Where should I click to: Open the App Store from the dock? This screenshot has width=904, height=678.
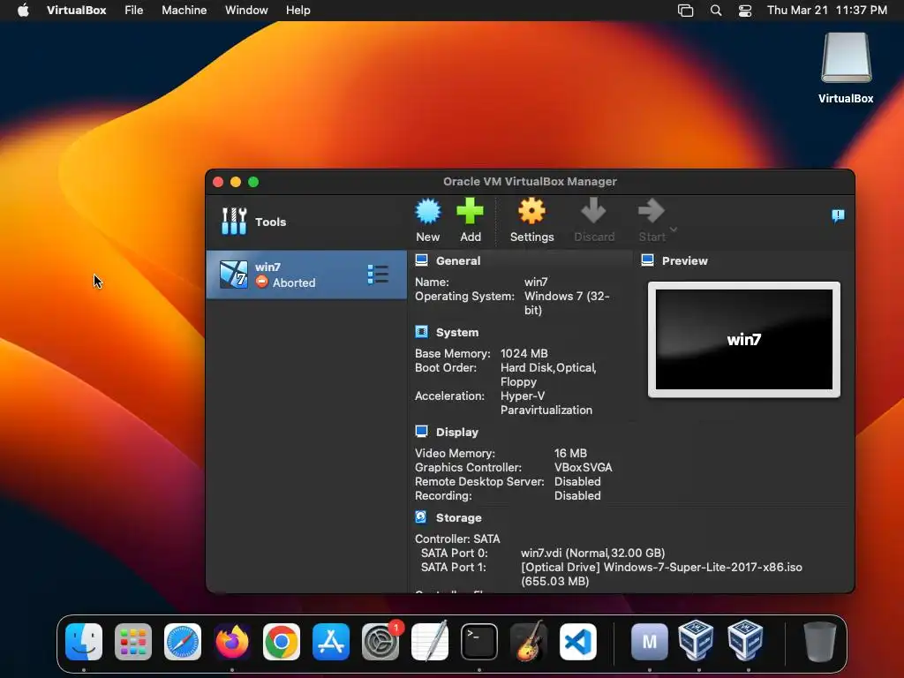click(x=331, y=642)
